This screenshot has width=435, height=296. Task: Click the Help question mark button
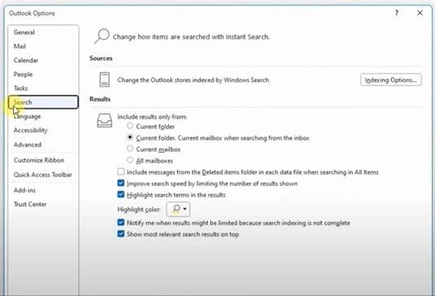[x=397, y=13]
